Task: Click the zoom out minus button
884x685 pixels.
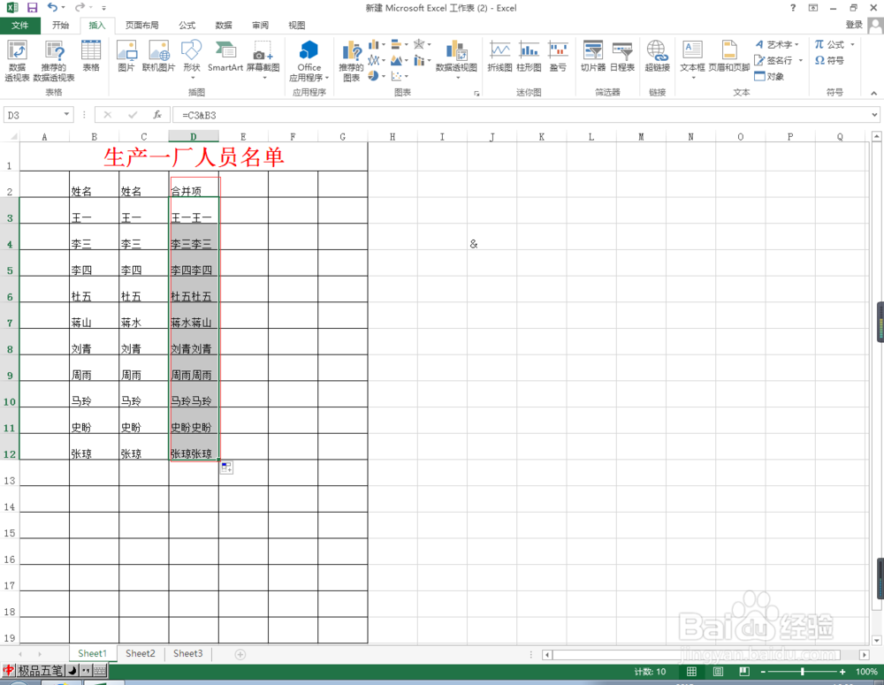Action: (x=763, y=671)
